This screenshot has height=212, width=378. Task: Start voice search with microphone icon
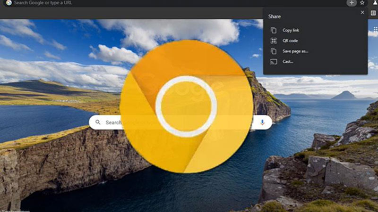tap(262, 122)
